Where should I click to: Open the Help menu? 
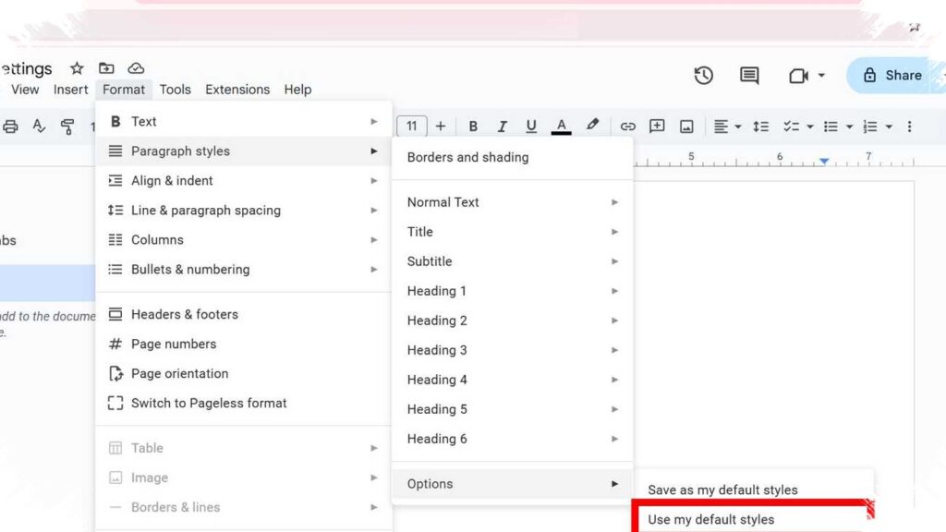(297, 90)
